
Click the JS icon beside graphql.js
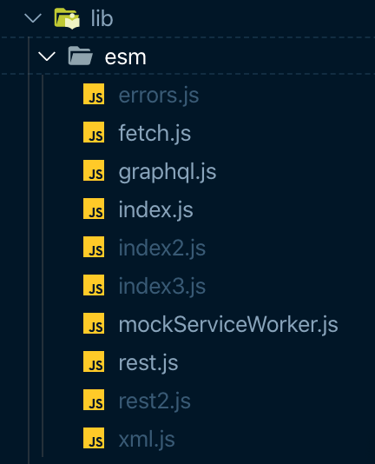coord(94,170)
